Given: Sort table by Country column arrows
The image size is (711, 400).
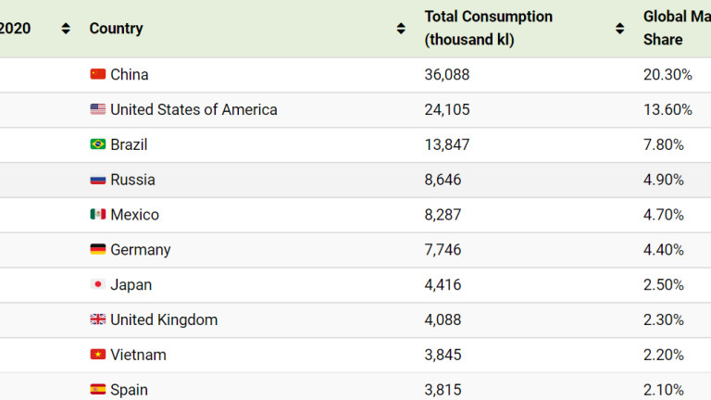Looking at the screenshot, I should coord(401,29).
